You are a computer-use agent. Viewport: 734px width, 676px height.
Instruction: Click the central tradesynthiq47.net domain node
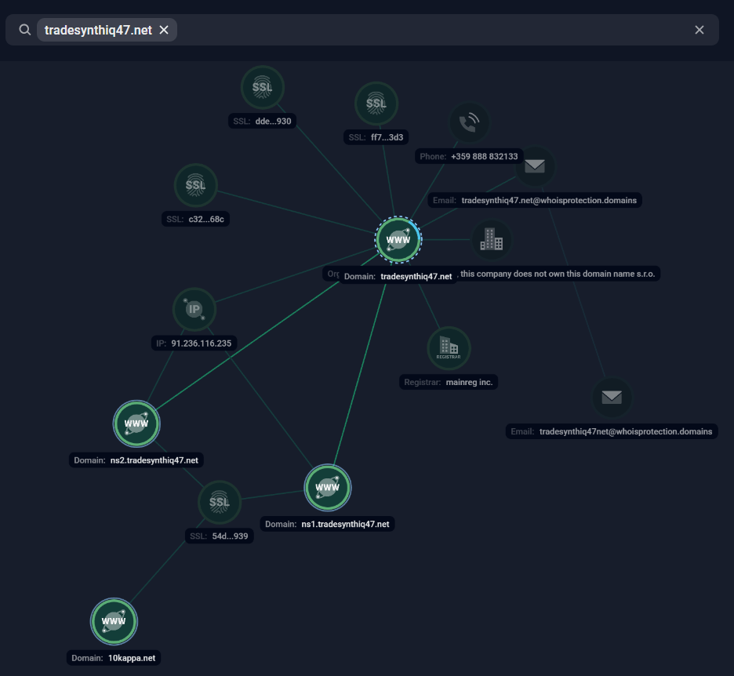[x=398, y=240]
